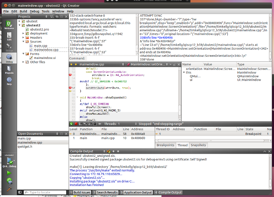Close the Projects pane

(66, 17)
